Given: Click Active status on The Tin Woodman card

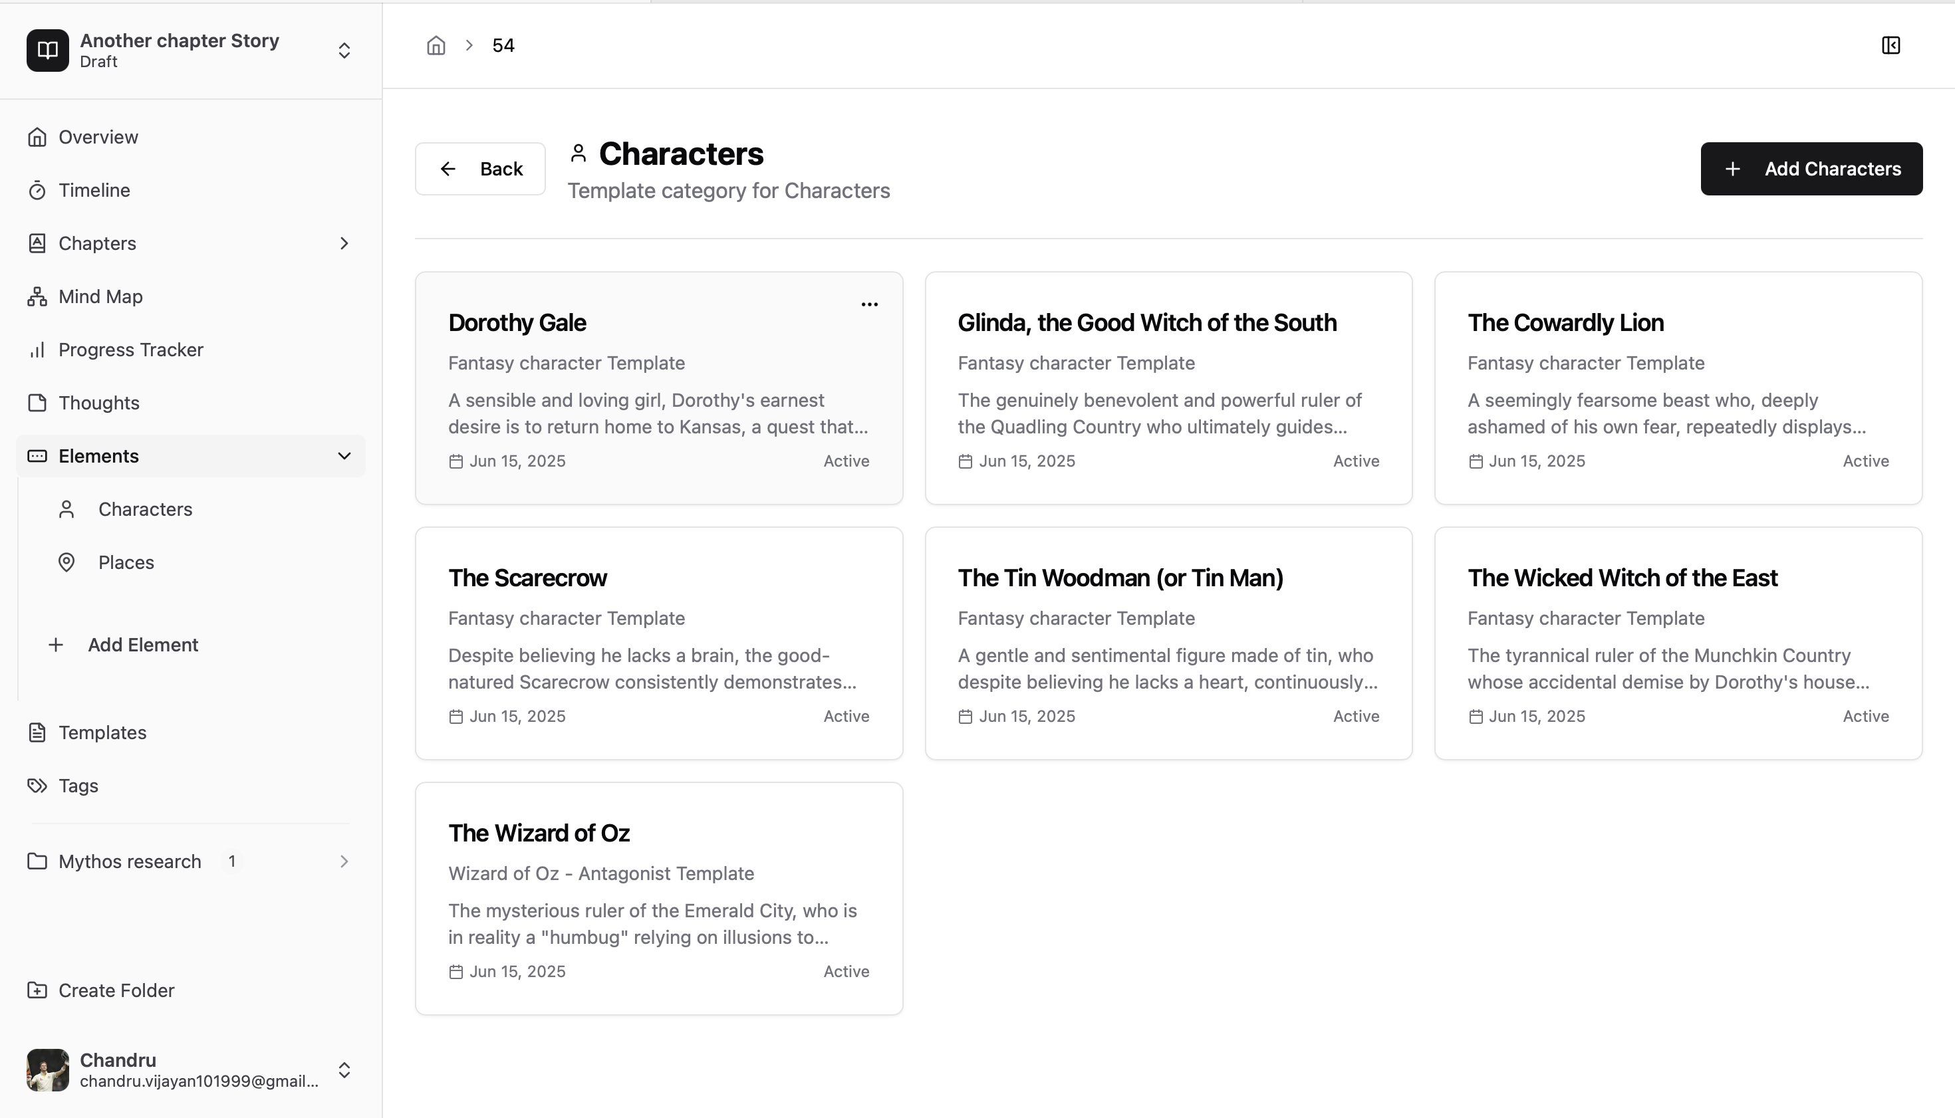Looking at the screenshot, I should pos(1356,717).
